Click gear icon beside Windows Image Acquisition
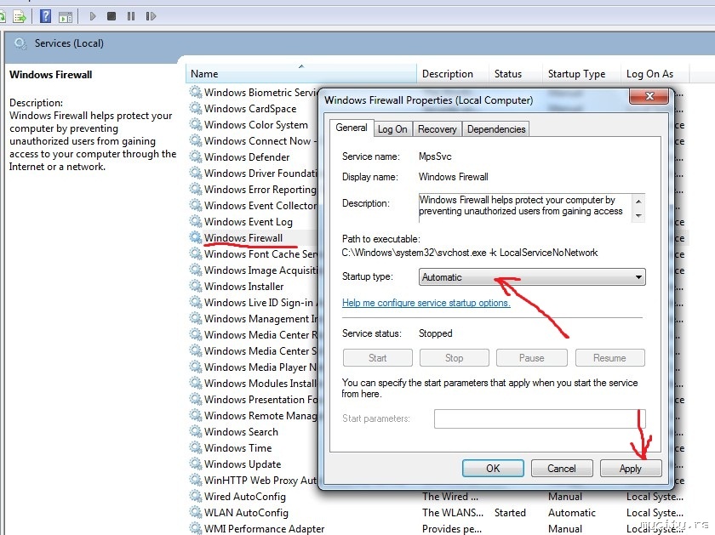The image size is (715, 535). (x=196, y=270)
